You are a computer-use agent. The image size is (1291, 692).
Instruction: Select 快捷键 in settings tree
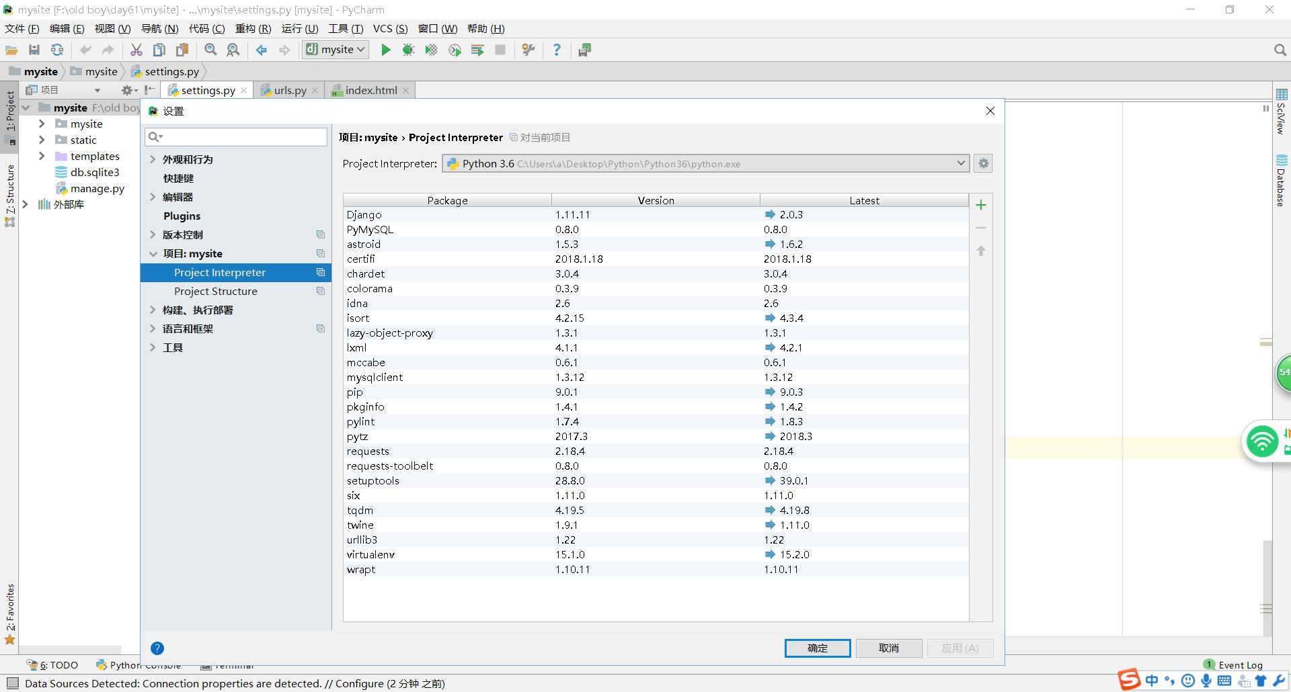[x=178, y=178]
